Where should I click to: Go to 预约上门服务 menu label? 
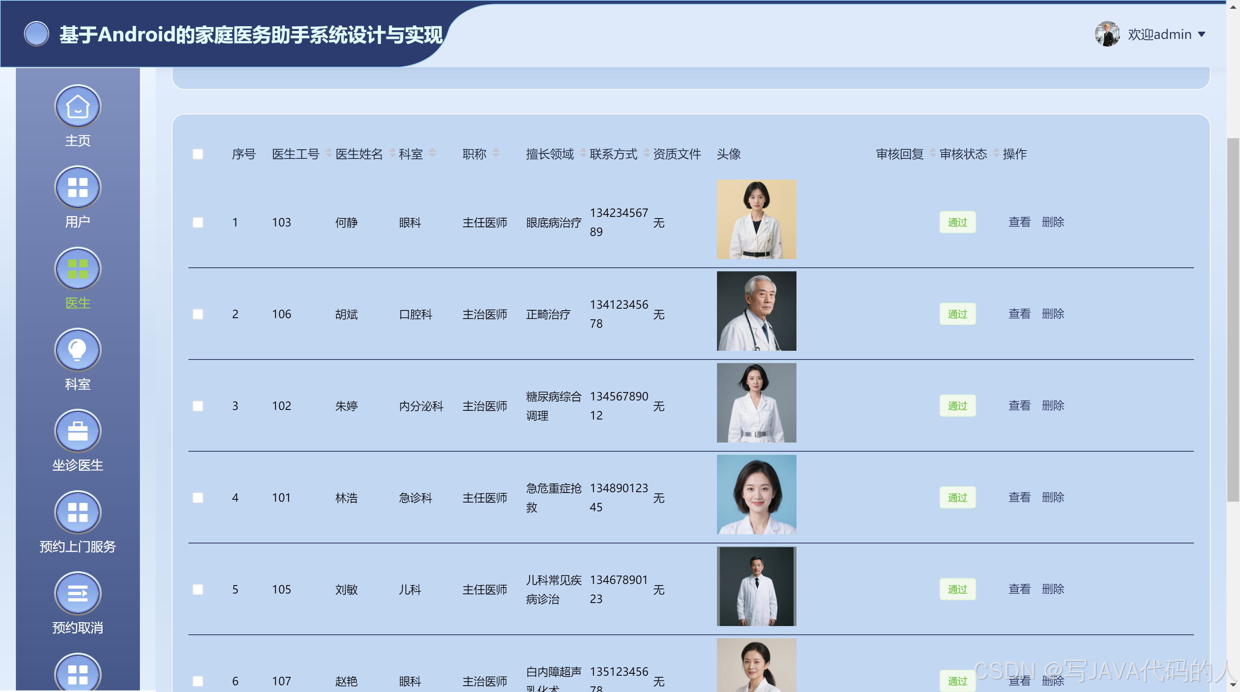pos(77,547)
